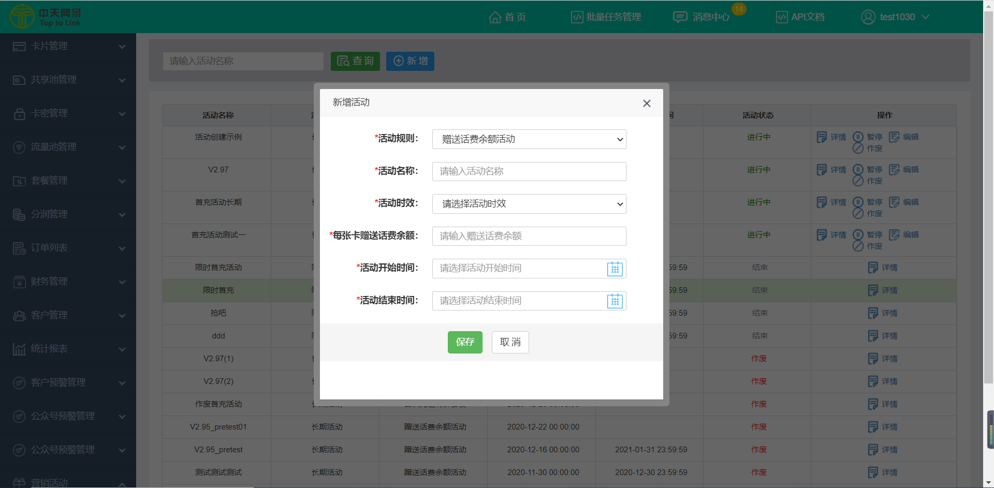Open 营销活动 in the sidebar
994x488 pixels.
tap(68, 482)
